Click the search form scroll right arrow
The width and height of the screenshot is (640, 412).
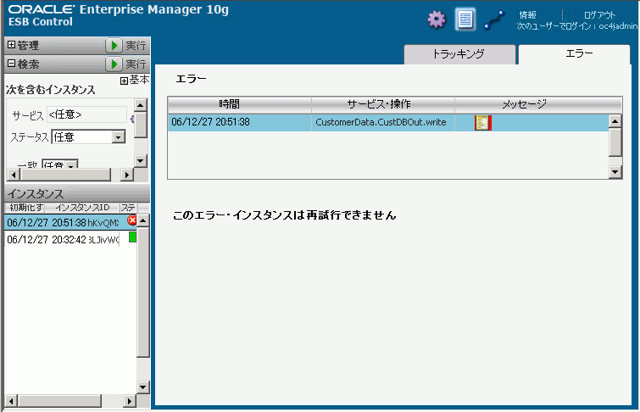127,175
